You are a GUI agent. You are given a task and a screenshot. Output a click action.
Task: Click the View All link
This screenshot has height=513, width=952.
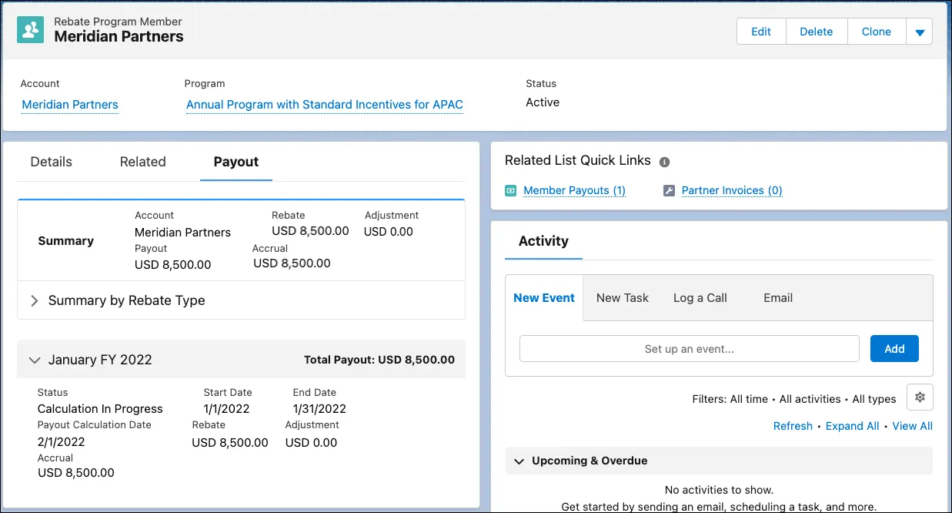coord(912,426)
